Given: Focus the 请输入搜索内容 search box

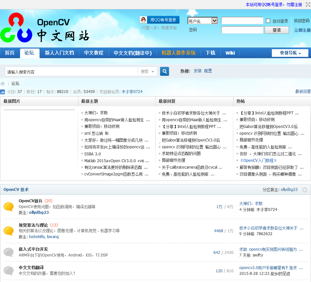Looking at the screenshot, I should pos(71,71).
